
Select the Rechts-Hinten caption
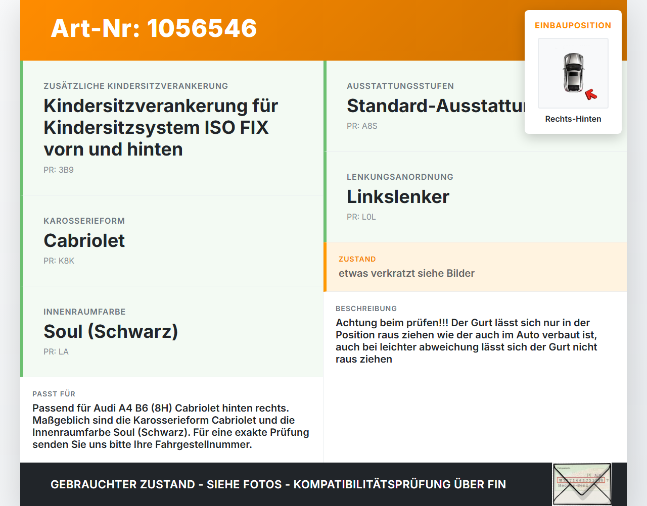click(573, 119)
